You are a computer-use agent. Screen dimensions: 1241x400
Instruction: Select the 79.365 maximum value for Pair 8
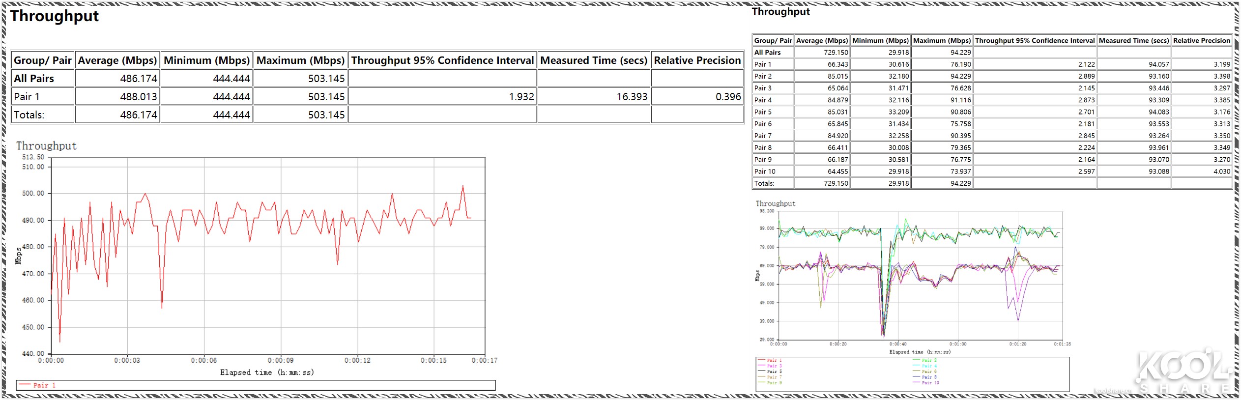pos(960,147)
